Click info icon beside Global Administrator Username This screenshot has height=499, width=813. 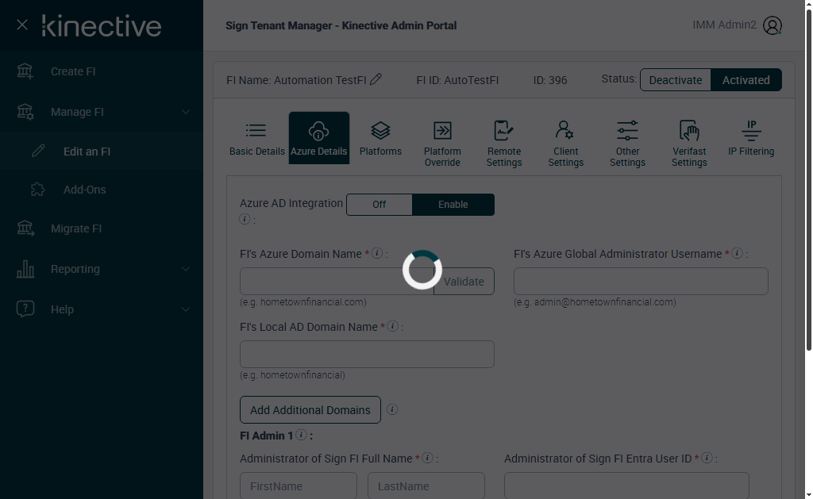738,253
